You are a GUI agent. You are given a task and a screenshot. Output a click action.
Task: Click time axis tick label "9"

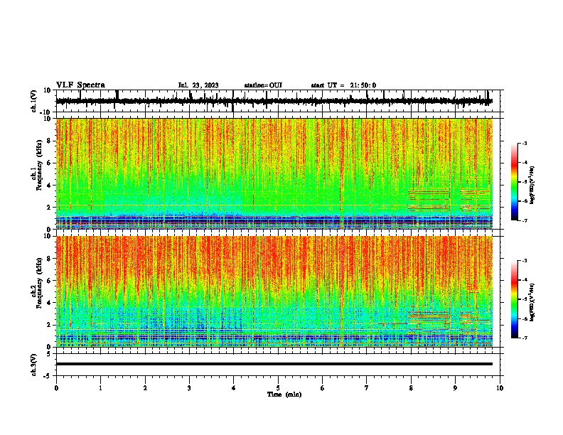tap(455, 388)
